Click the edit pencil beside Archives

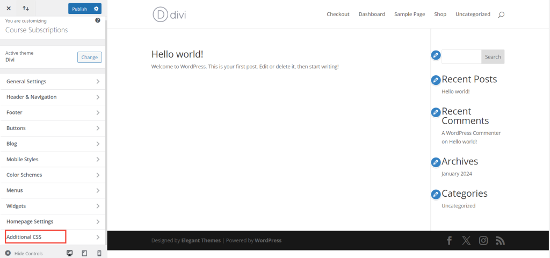[436, 162]
